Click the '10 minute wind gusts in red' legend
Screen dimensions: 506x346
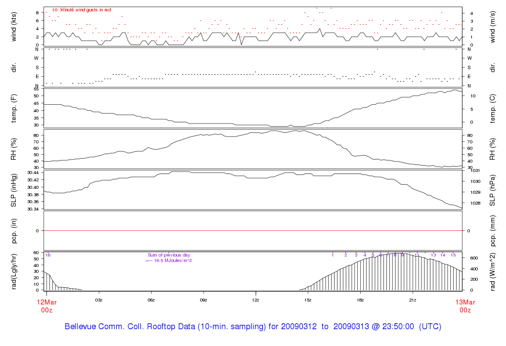[x=82, y=10]
